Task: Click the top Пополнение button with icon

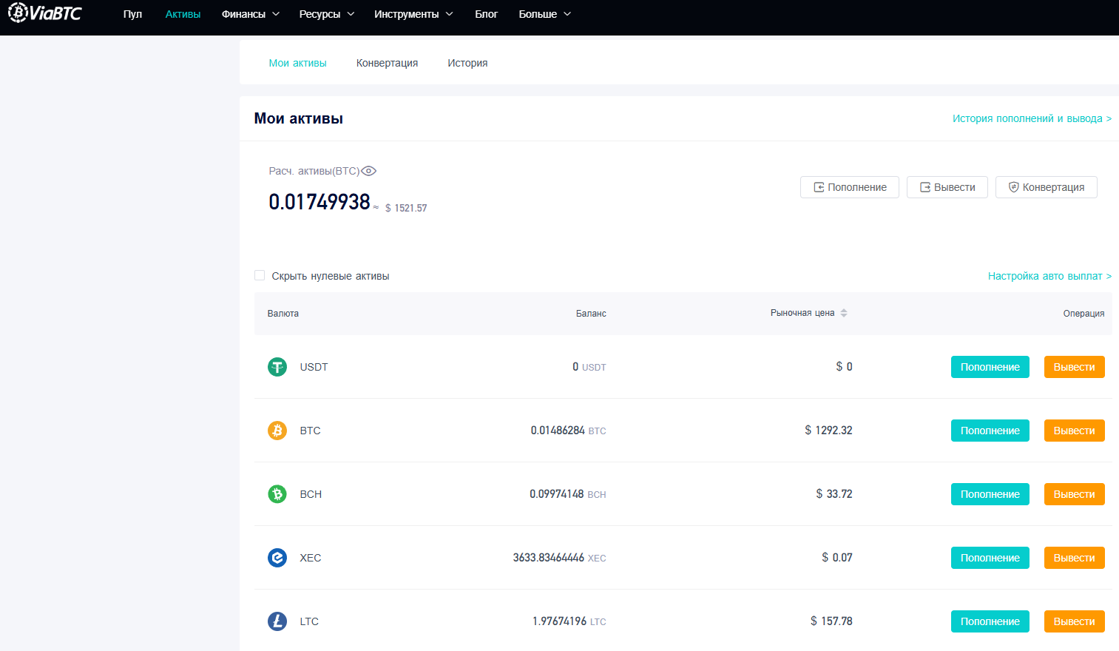Action: [x=850, y=187]
